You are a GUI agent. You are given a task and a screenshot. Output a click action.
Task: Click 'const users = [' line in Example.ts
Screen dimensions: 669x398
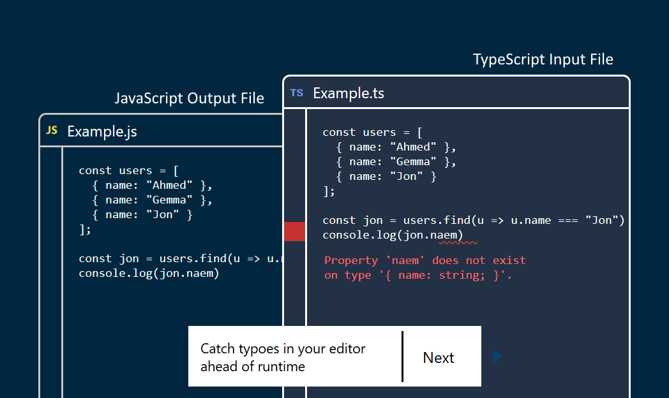pyautogui.click(x=372, y=133)
